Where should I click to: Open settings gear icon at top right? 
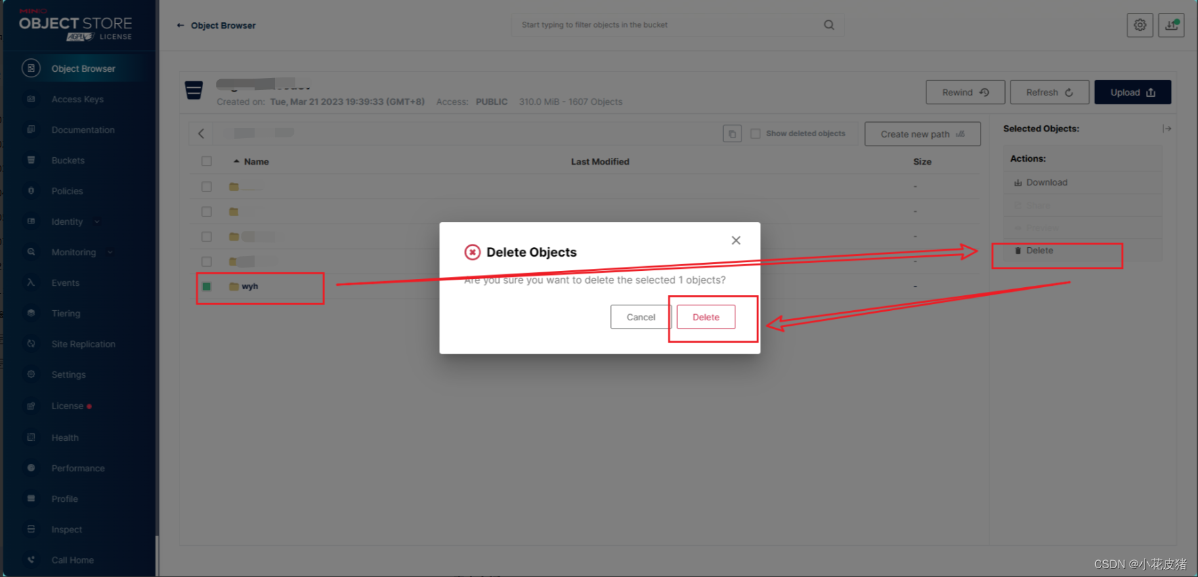(1140, 25)
